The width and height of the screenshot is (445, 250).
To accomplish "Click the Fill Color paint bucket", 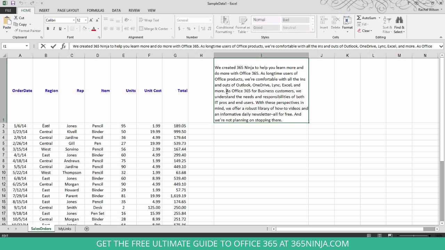I will coord(84,29).
